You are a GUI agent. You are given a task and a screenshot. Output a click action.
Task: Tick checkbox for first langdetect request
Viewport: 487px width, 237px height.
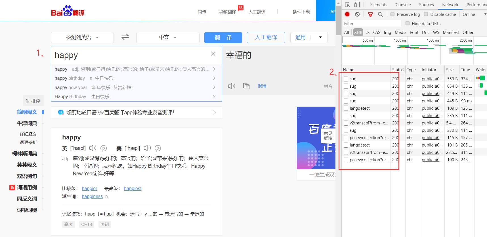(x=346, y=108)
